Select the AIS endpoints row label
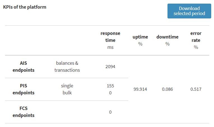214x127 pixels. coord(24,67)
